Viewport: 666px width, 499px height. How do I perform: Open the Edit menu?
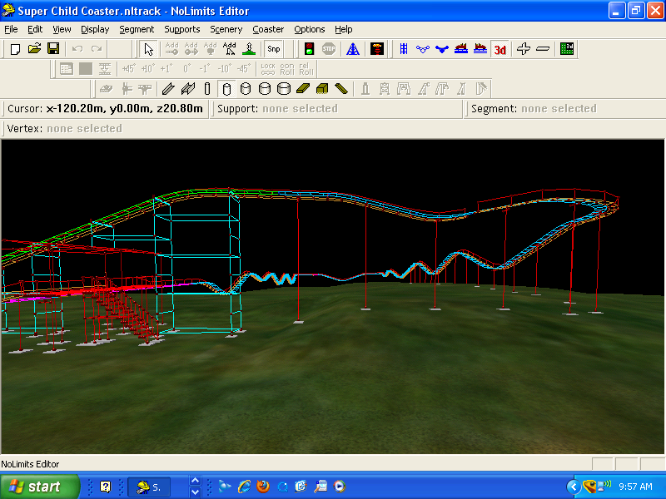[x=35, y=29]
